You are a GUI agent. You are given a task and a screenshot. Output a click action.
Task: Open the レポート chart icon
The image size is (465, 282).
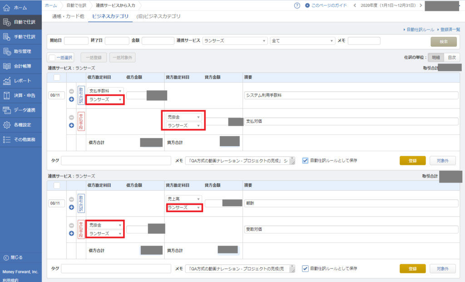point(7,81)
